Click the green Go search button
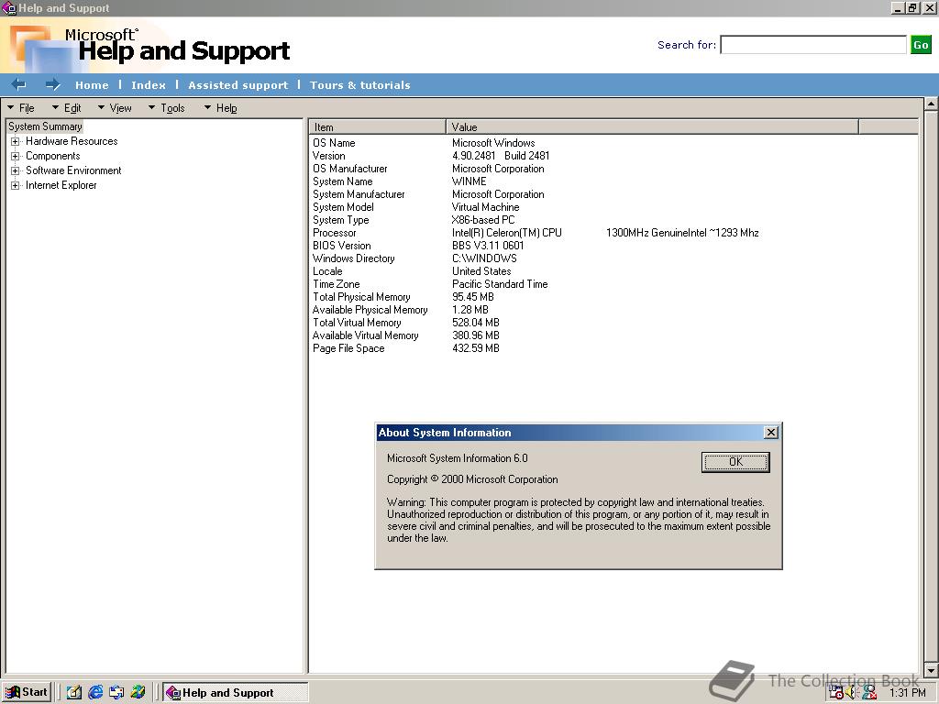This screenshot has height=704, width=939. pyautogui.click(x=921, y=45)
